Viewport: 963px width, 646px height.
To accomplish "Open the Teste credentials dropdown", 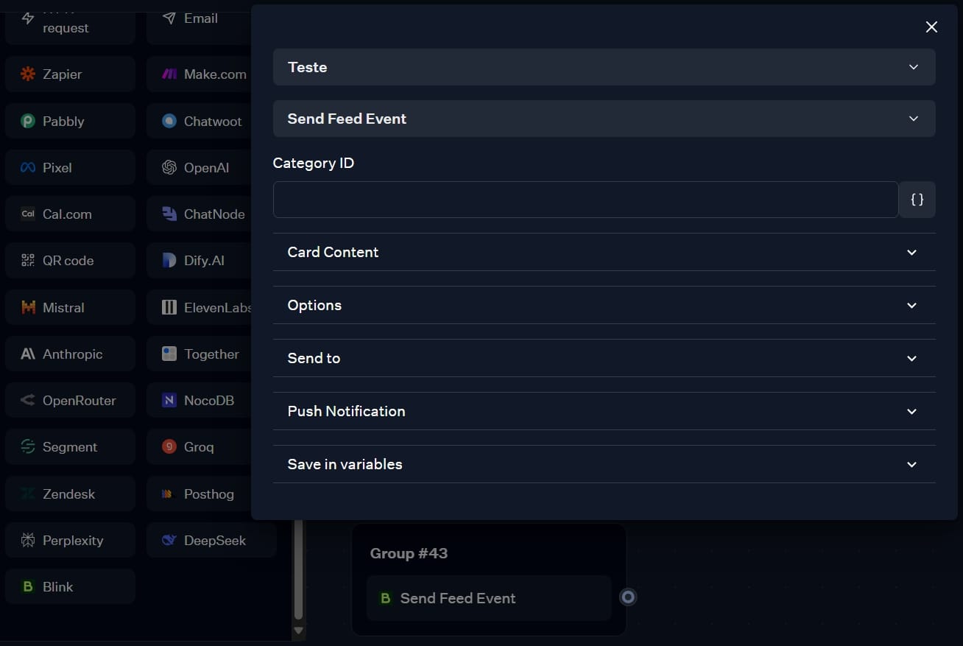I will [x=604, y=67].
